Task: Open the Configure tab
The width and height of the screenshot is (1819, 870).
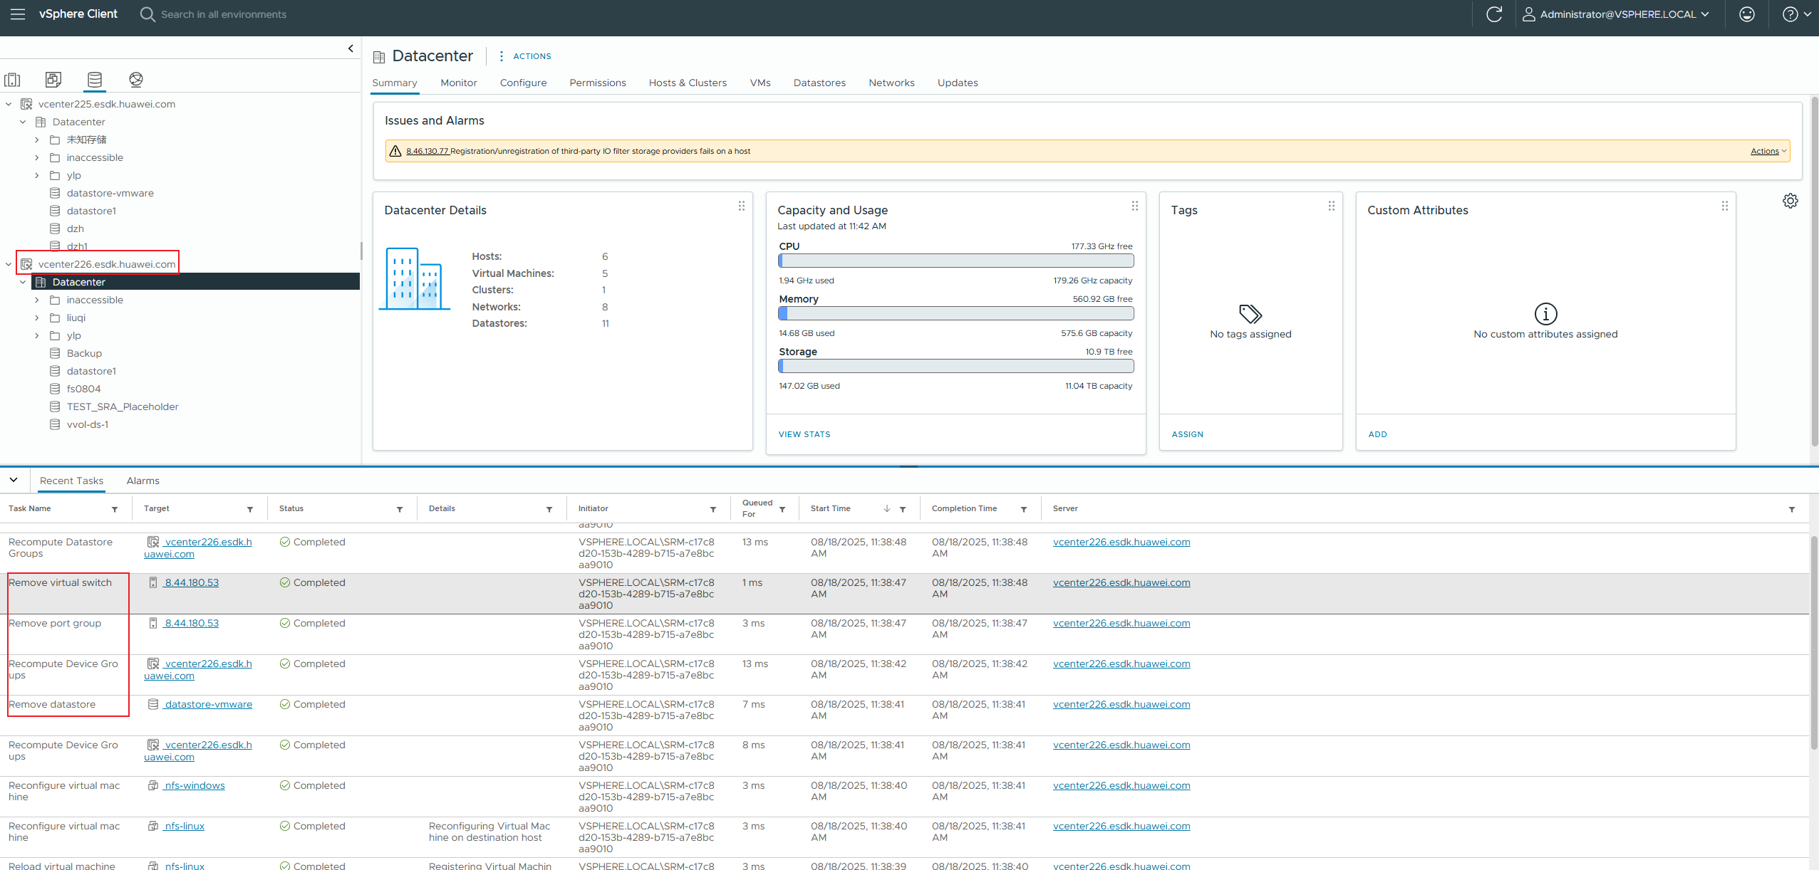Action: [523, 83]
